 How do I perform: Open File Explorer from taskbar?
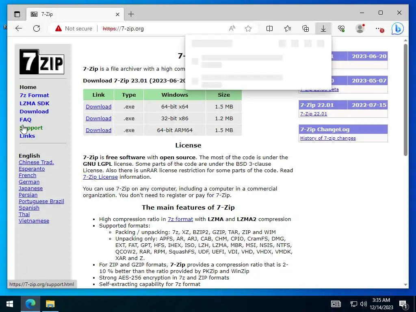(x=50, y=304)
